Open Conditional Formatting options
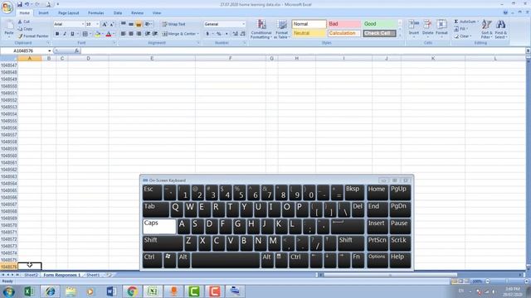 261,29
